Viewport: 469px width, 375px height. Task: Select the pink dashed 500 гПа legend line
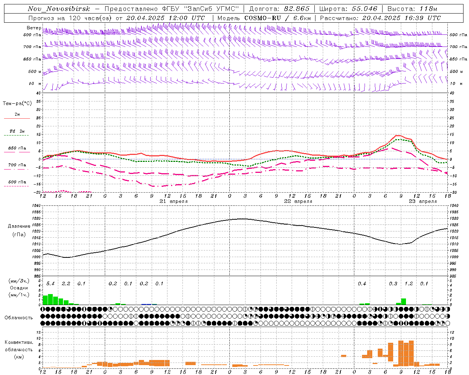coord(16,186)
